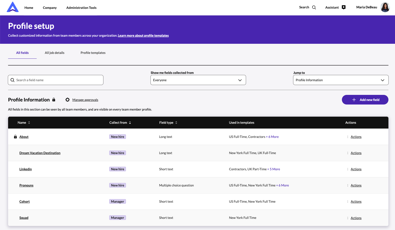Click 'Multiple choice question' field type text
This screenshot has width=395, height=230.
point(177,185)
